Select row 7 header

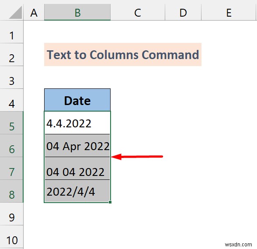(x=11, y=168)
